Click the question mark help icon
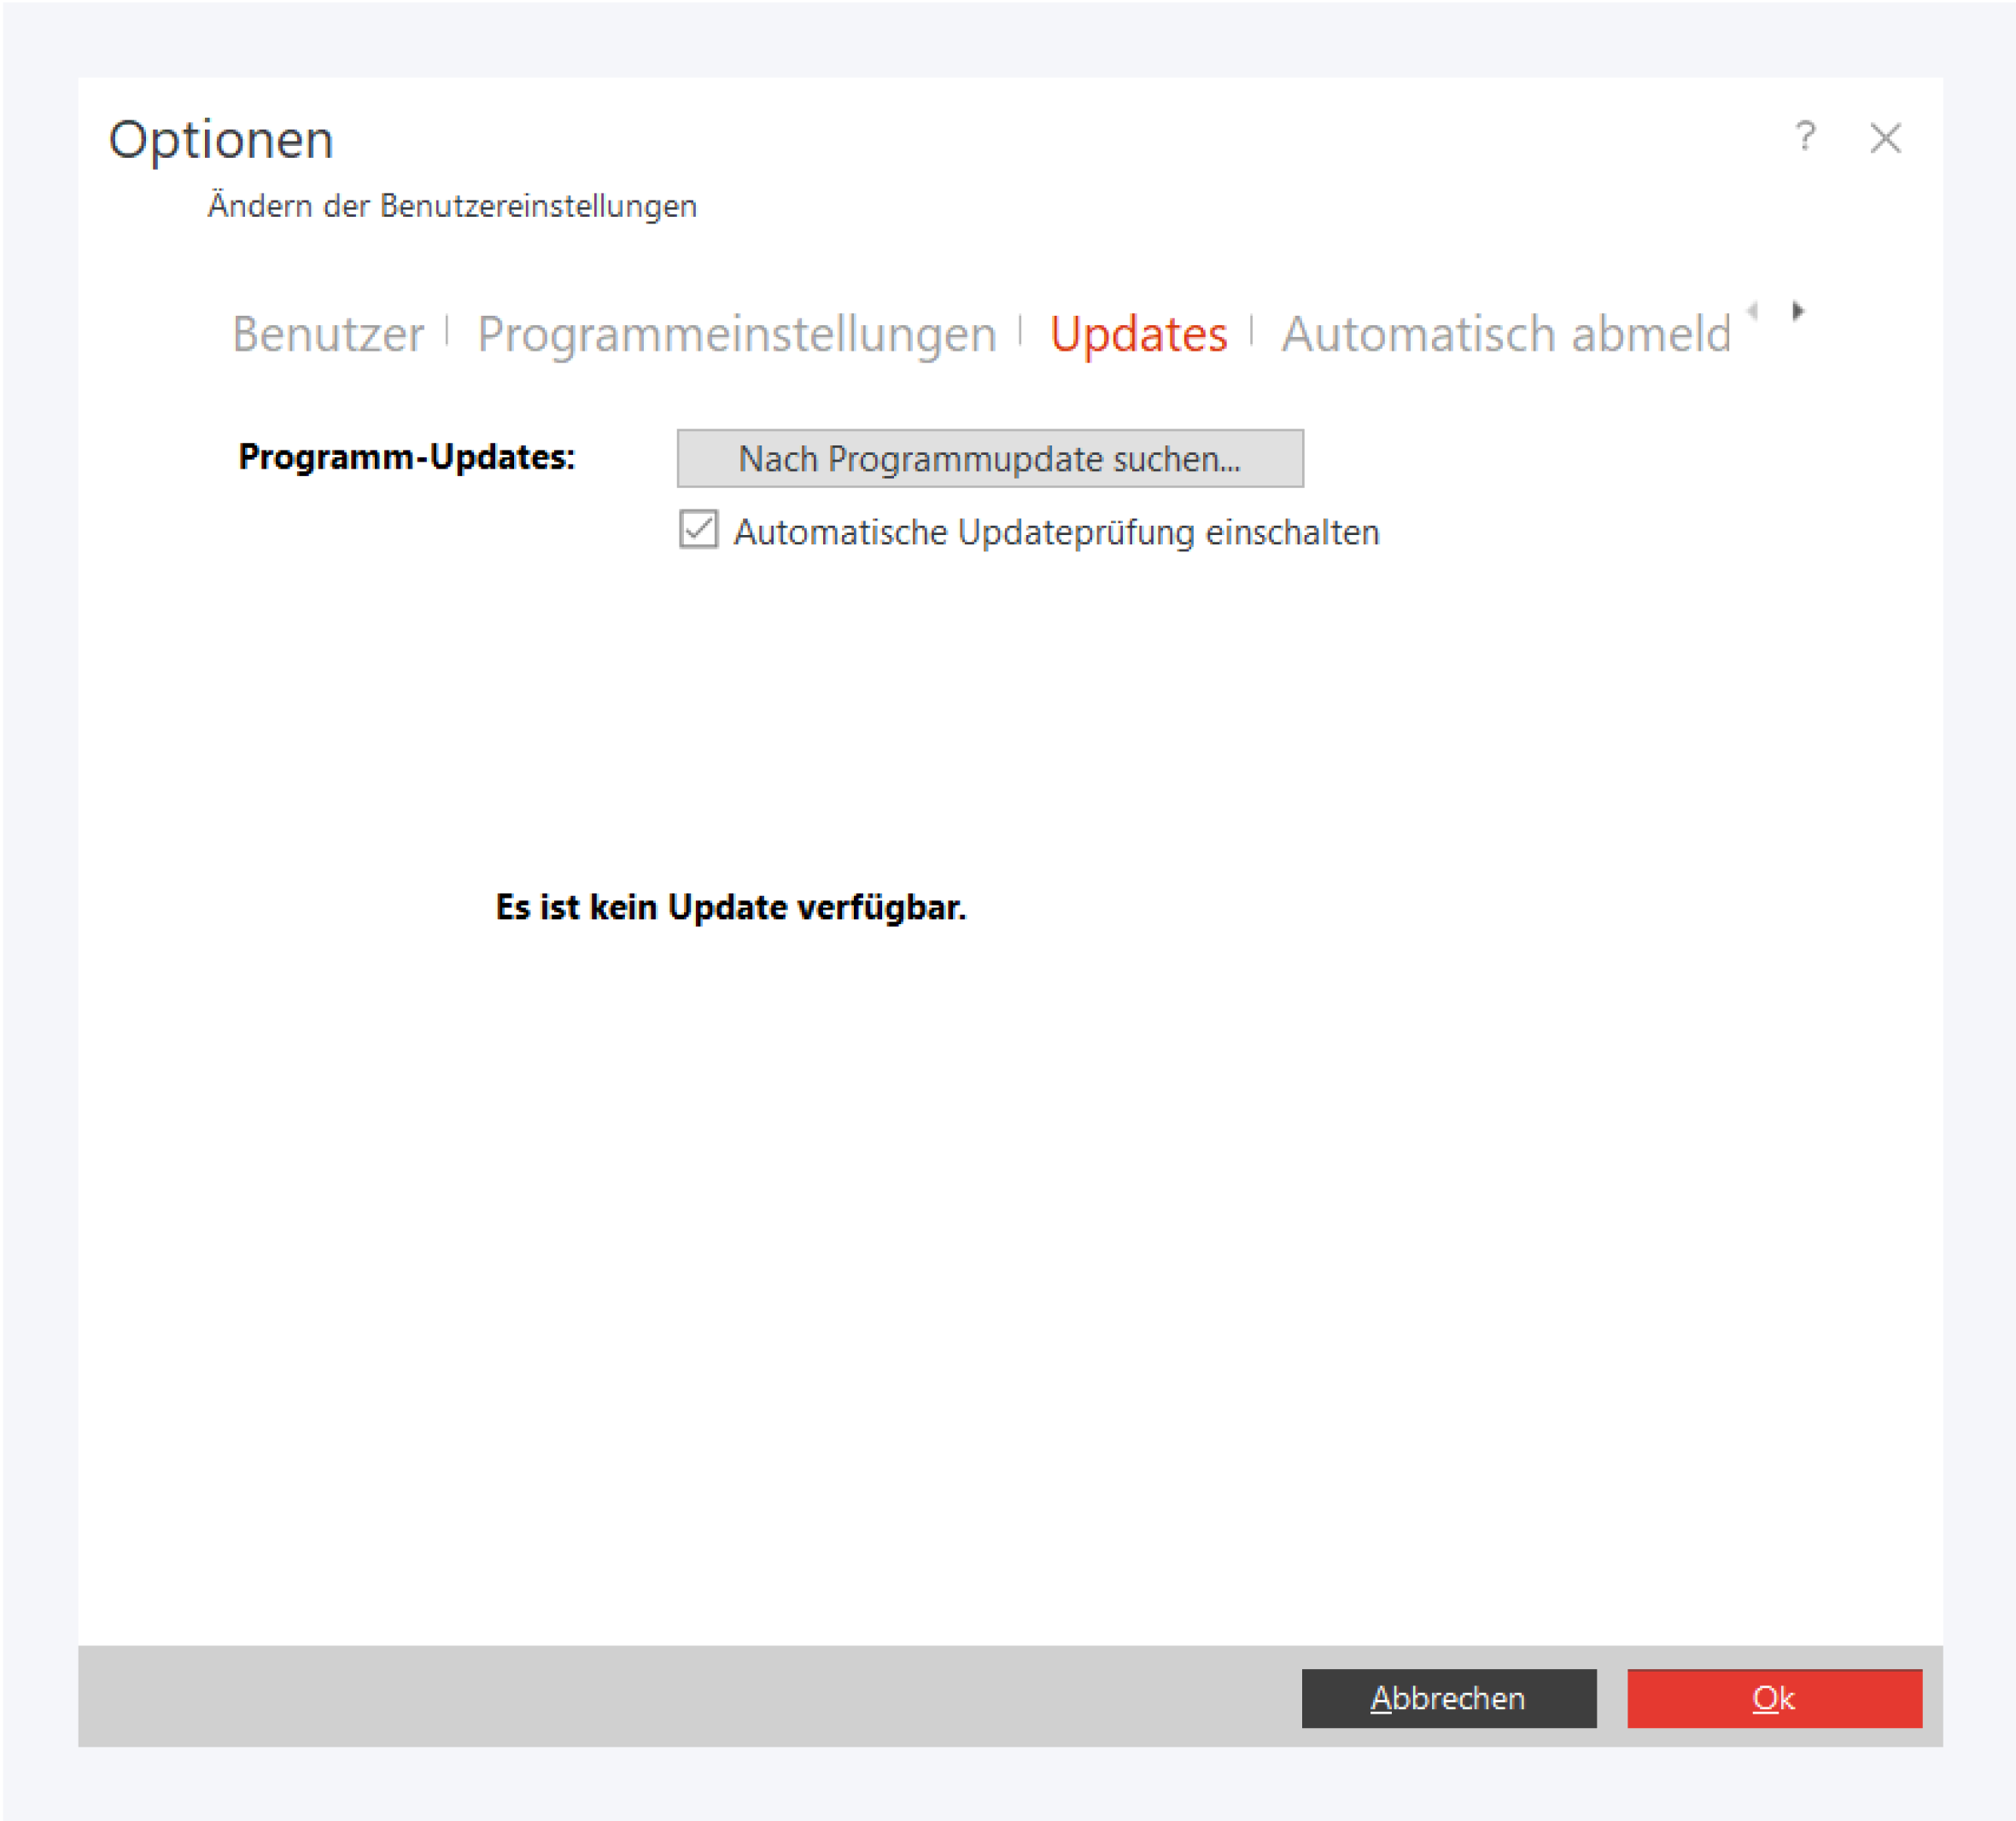2016x1821 pixels. 1805,136
